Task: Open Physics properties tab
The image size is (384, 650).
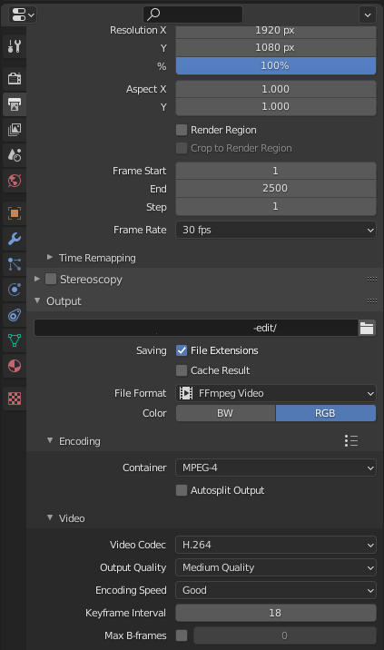Action: click(15, 290)
